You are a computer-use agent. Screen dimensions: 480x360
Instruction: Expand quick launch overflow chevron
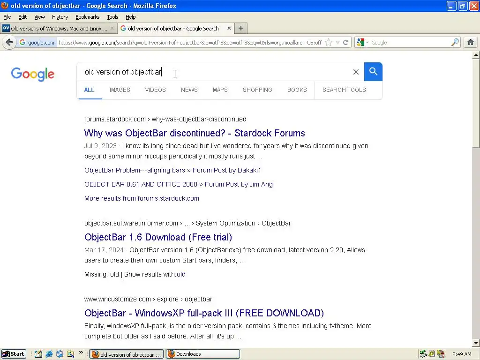click(81, 352)
